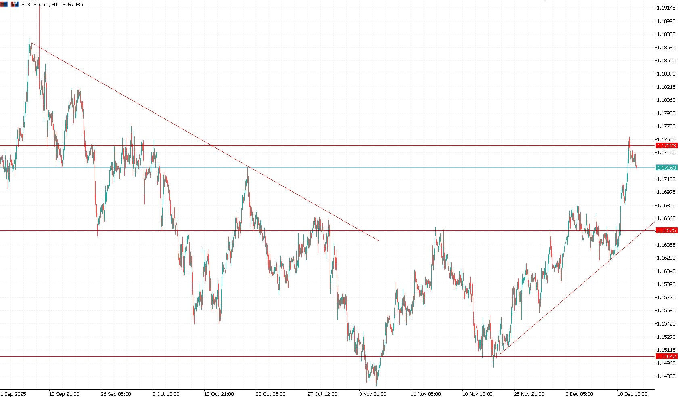Select the red 1.16525 price label
Image resolution: width=680 pixels, height=397 pixels.
coord(666,231)
